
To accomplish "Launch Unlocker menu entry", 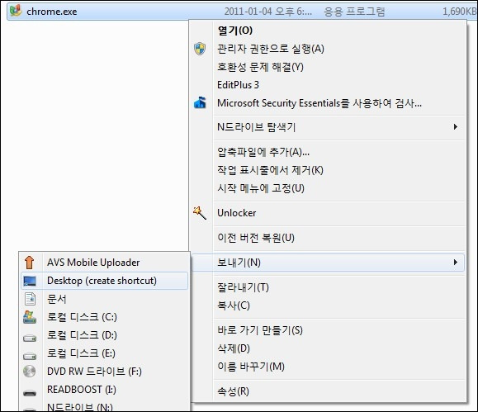I will (x=328, y=213).
